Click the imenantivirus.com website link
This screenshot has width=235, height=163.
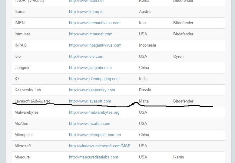tap(94, 23)
